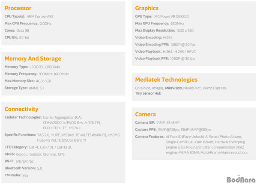The image size is (257, 184).
Task: Click the CorePilot technology text
Action: click(143, 88)
